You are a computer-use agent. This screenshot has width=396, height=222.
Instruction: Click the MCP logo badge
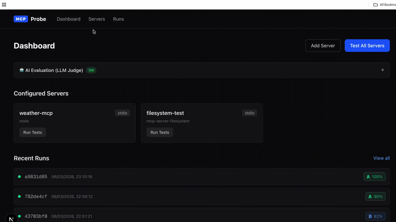(21, 19)
